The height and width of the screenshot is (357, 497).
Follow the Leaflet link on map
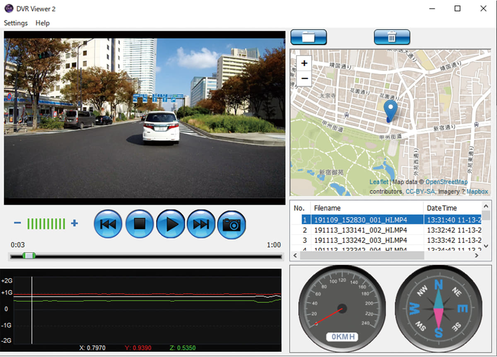(x=379, y=182)
